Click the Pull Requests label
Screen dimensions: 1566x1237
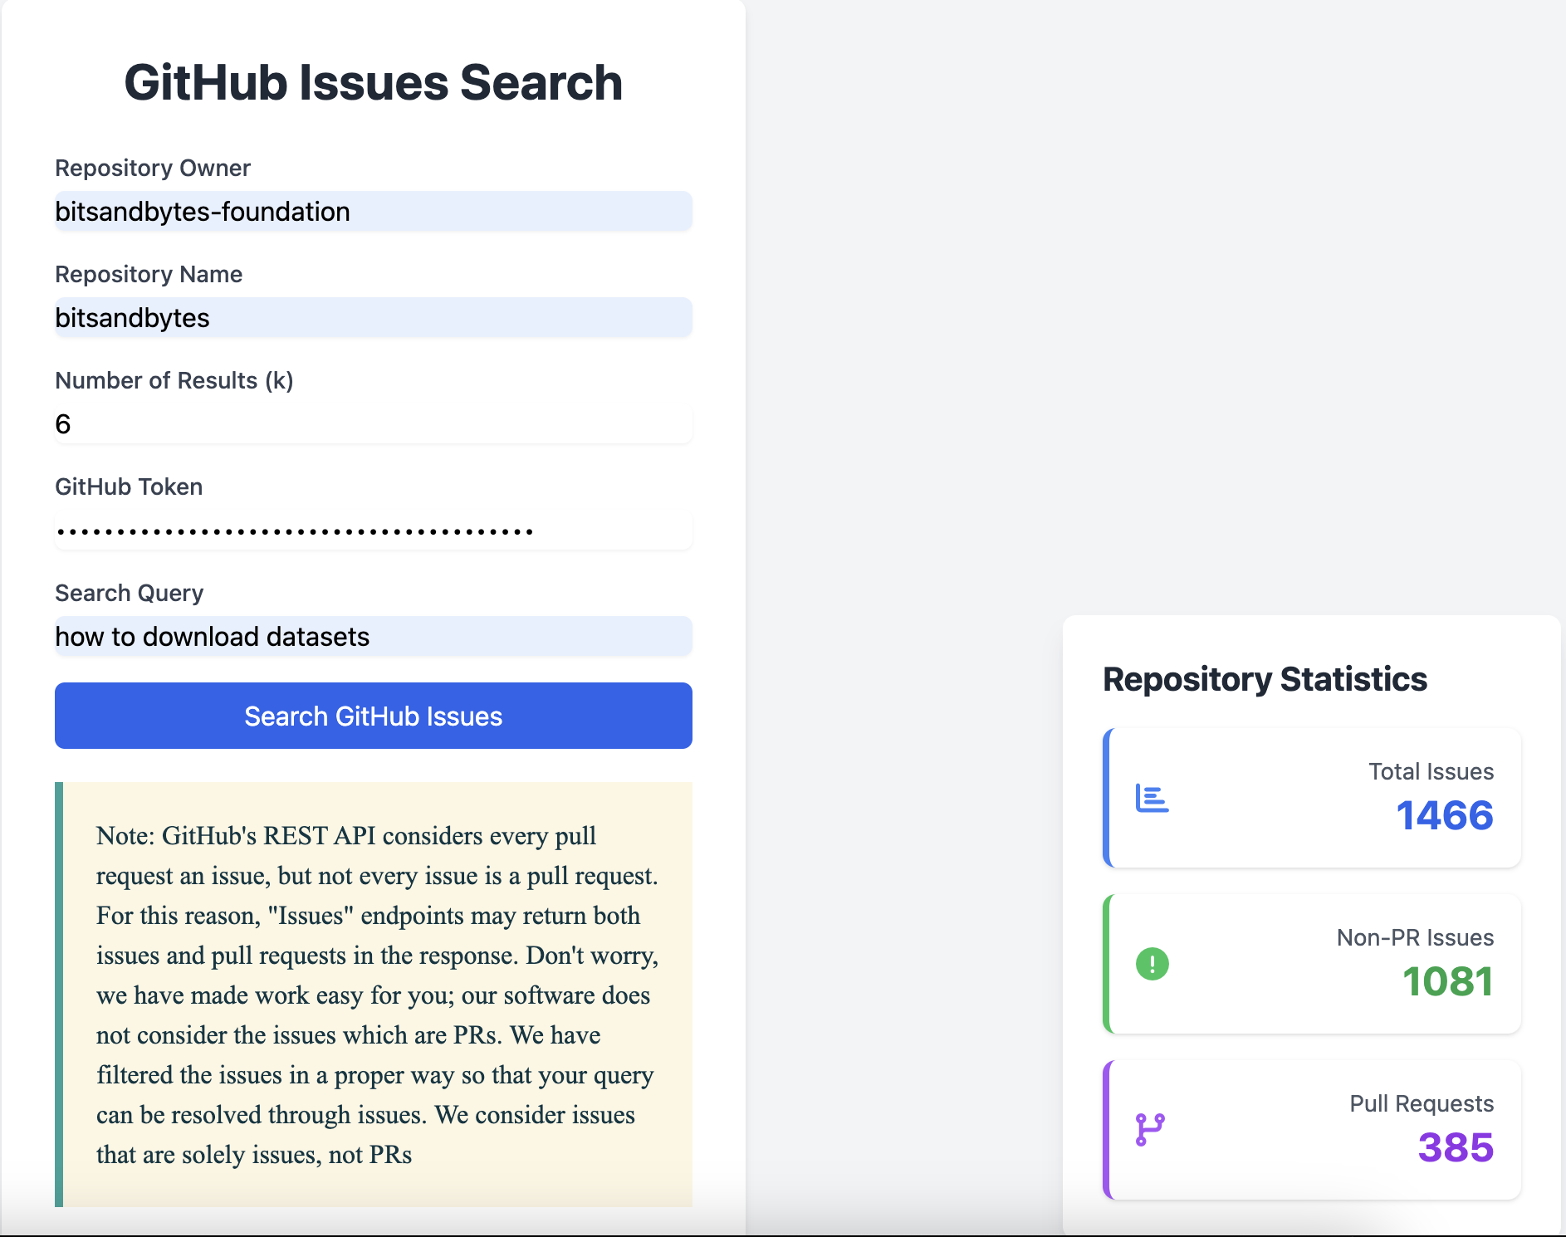click(x=1422, y=1103)
